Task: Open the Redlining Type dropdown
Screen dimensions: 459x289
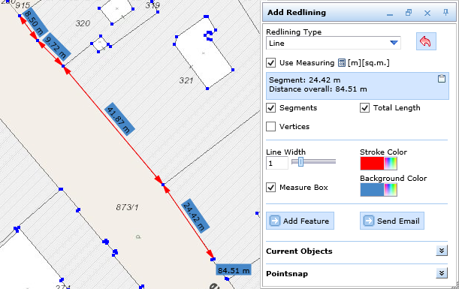Action: pos(333,43)
